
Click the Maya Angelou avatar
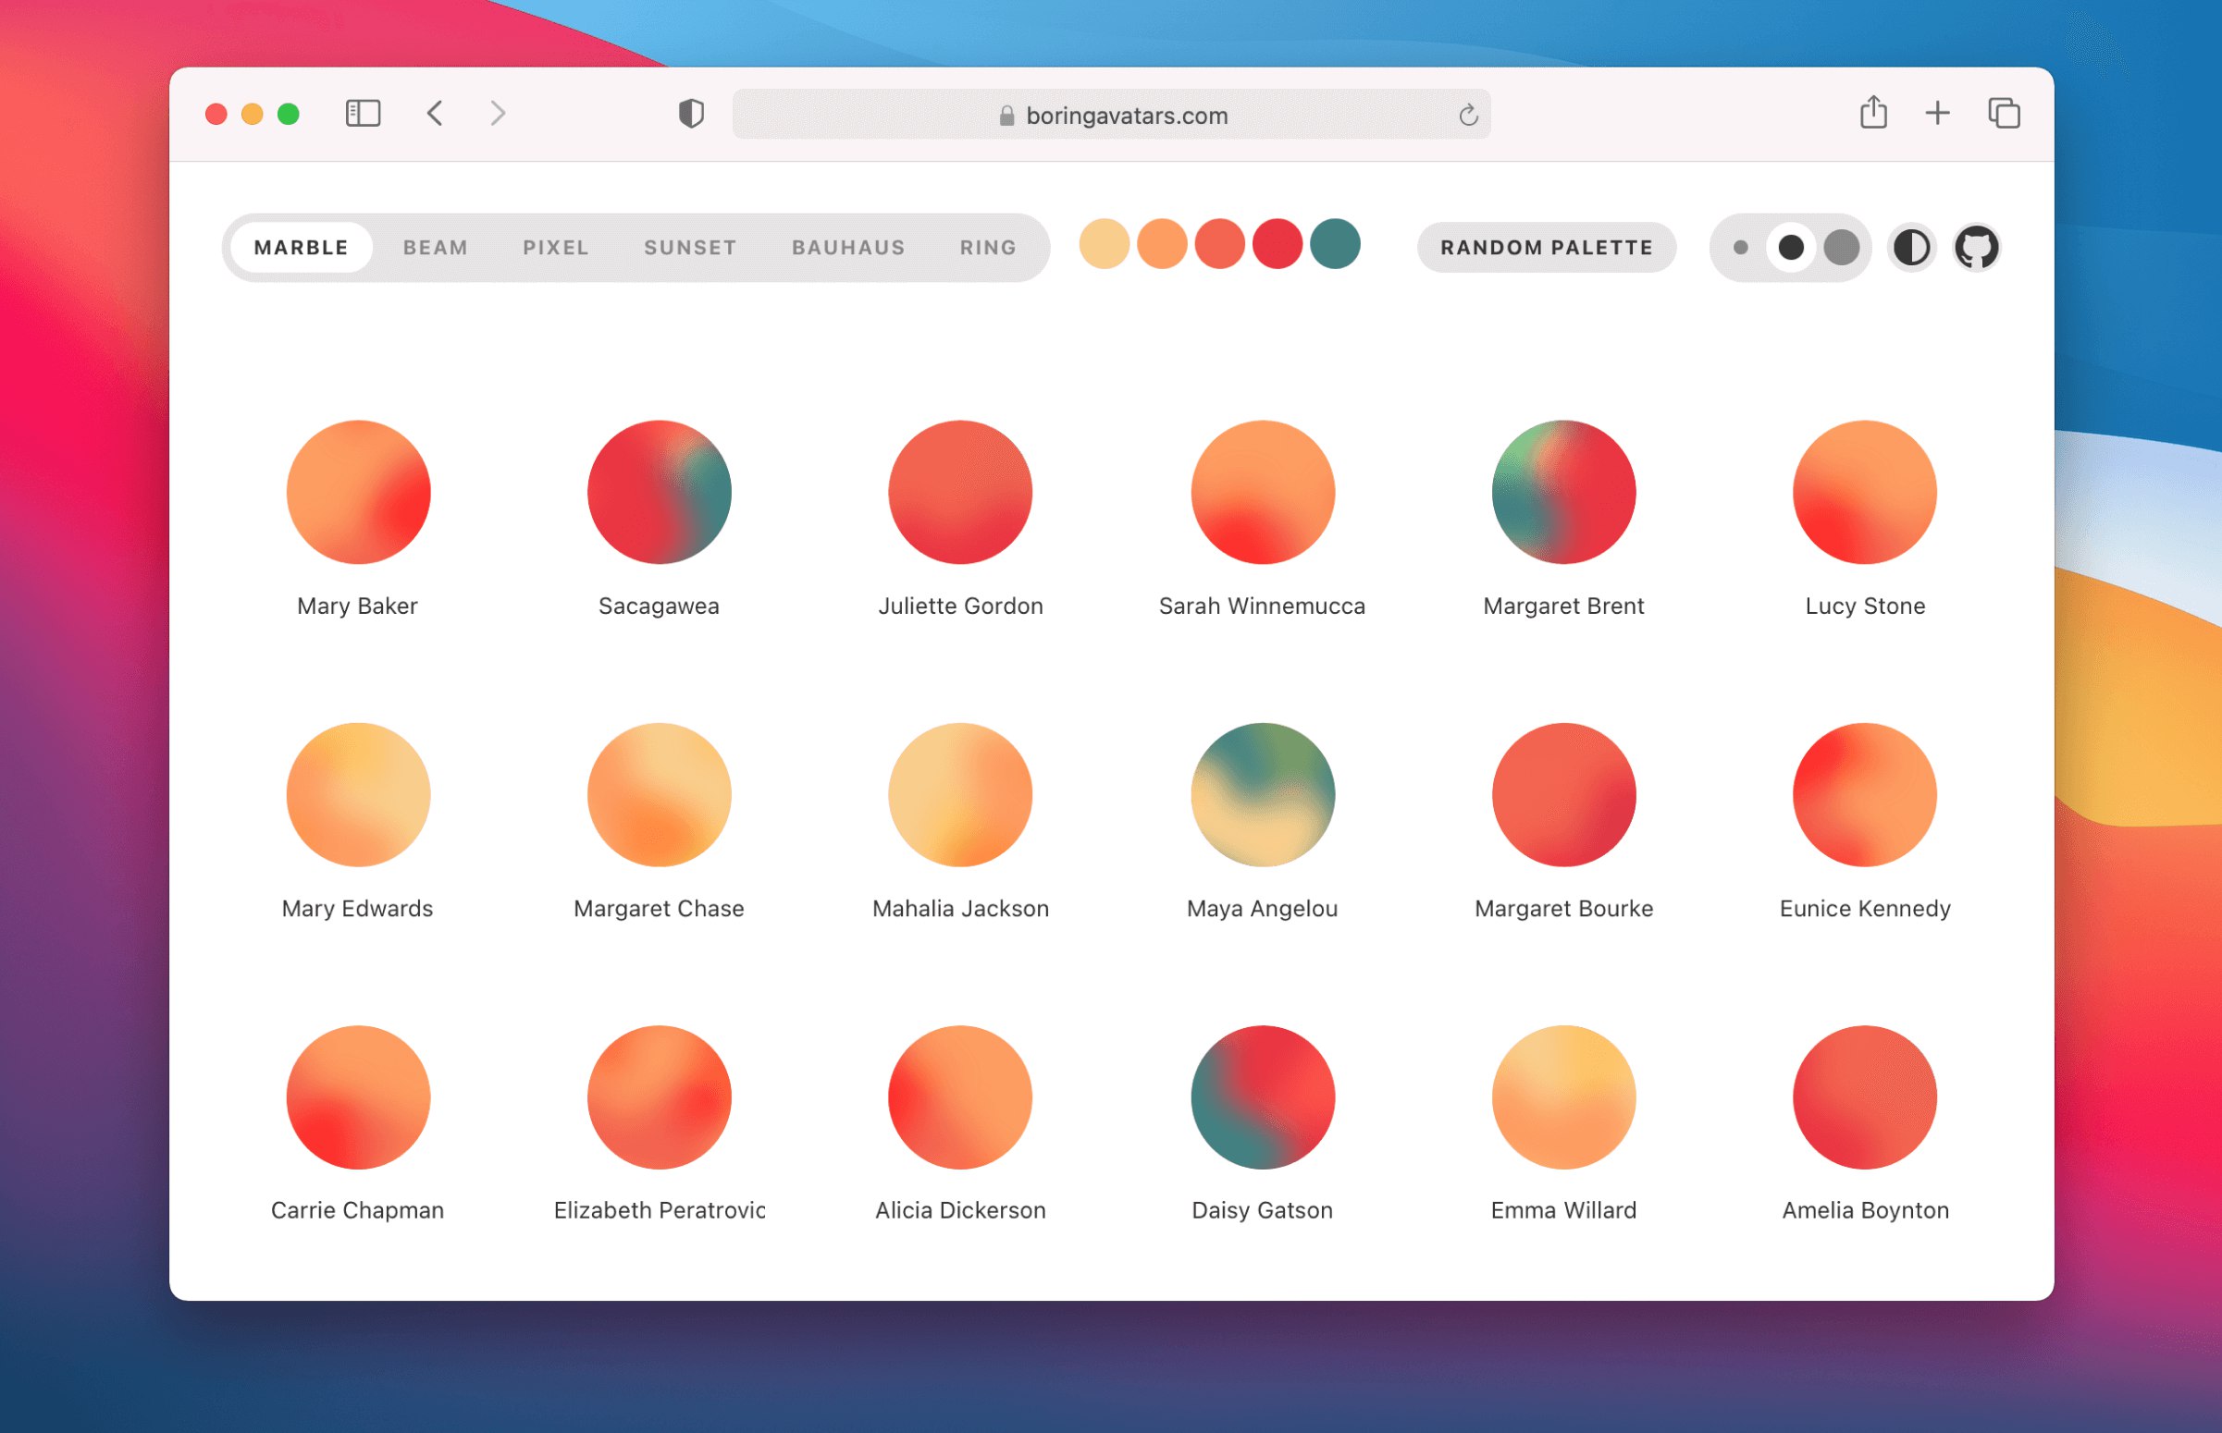[1262, 795]
